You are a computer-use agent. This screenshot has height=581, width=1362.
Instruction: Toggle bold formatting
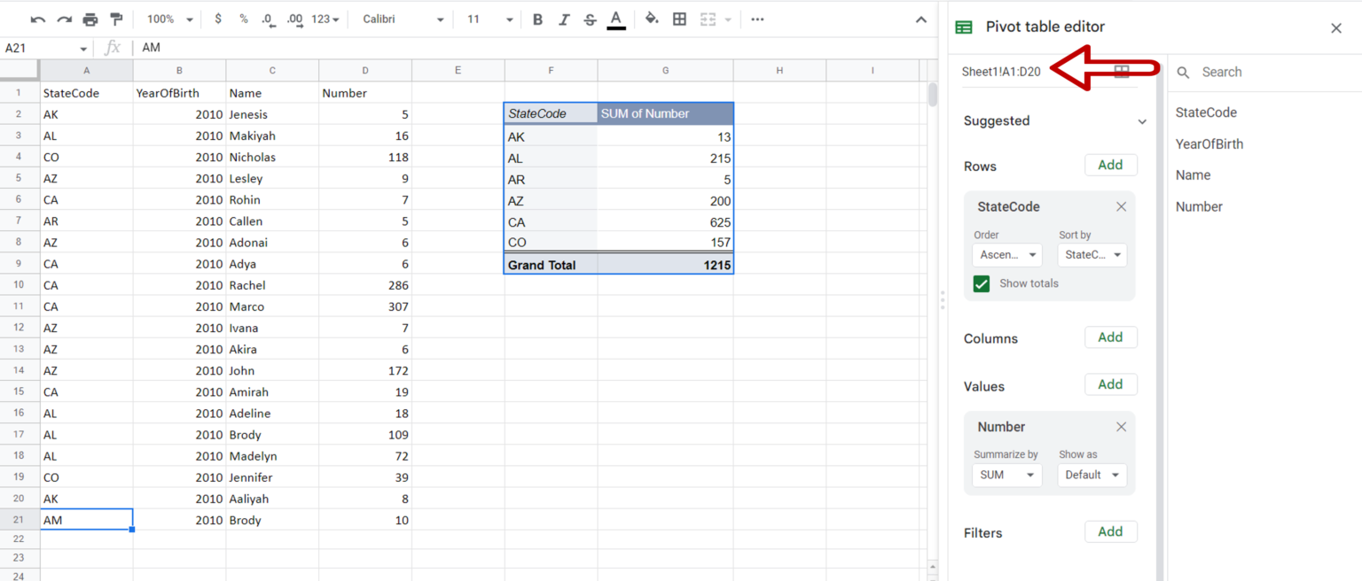coord(536,18)
